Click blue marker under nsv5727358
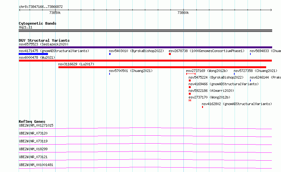The height and width of the screenshot is (172, 281). pos(234,74)
